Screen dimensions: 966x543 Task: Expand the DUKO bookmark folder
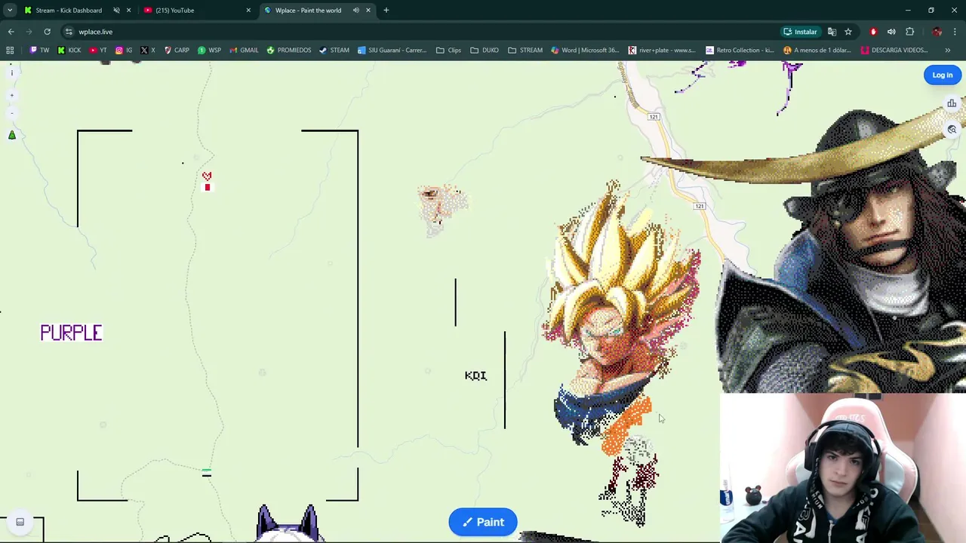click(484, 51)
